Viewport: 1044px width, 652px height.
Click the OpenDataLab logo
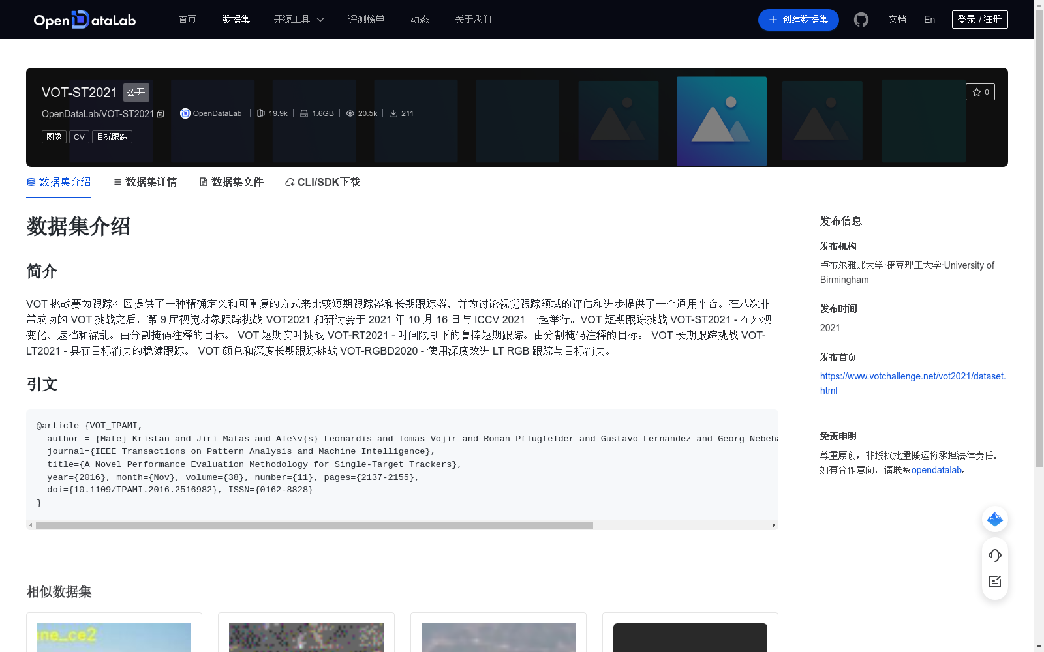[x=85, y=20]
